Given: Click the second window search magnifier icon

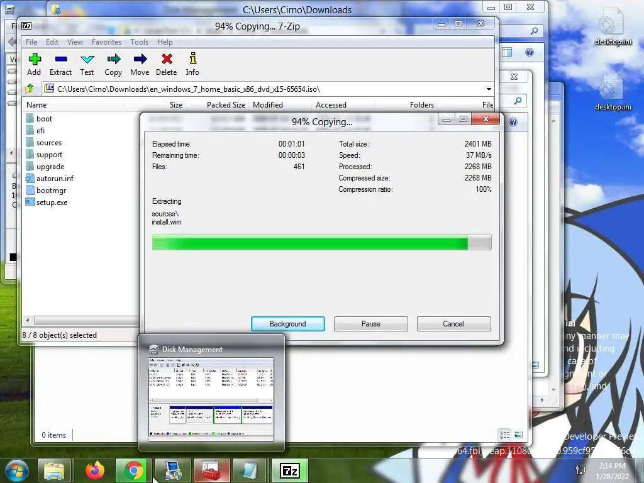Looking at the screenshot, I should coord(518,101).
